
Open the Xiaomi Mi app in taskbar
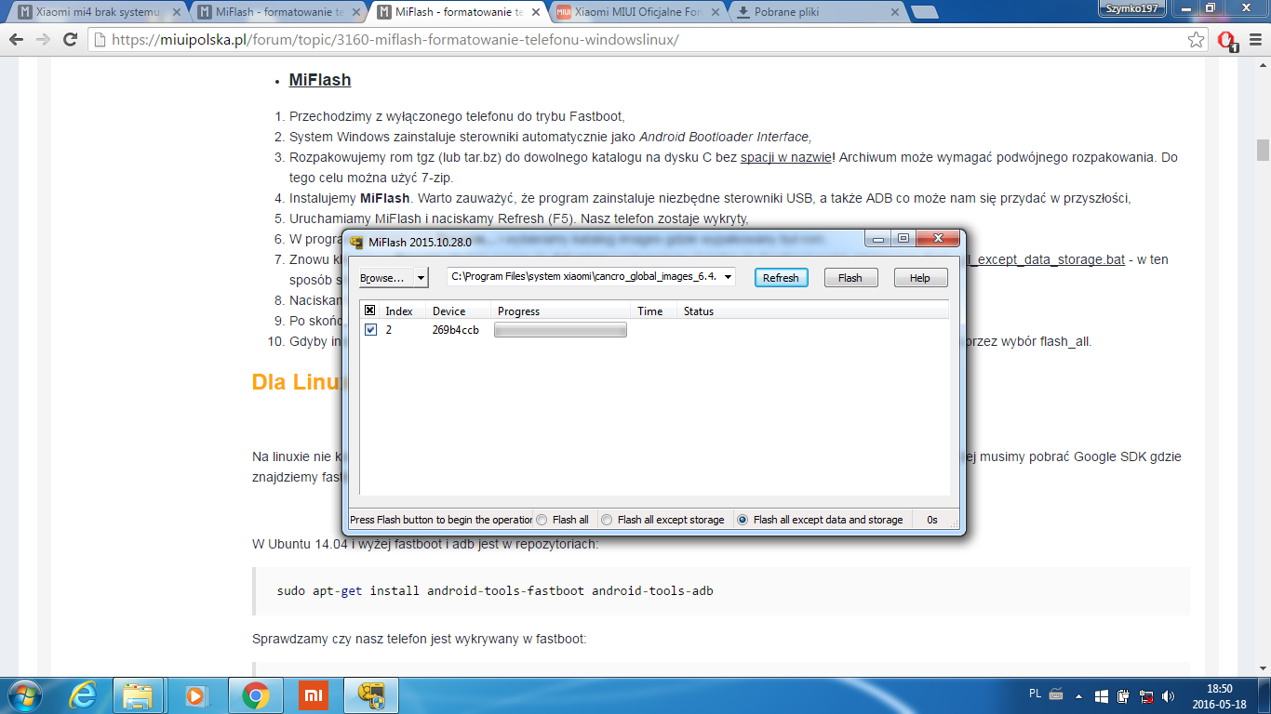tap(314, 694)
